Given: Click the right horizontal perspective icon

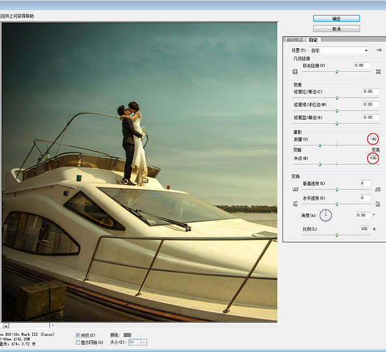Looking at the screenshot, I should (x=378, y=204).
